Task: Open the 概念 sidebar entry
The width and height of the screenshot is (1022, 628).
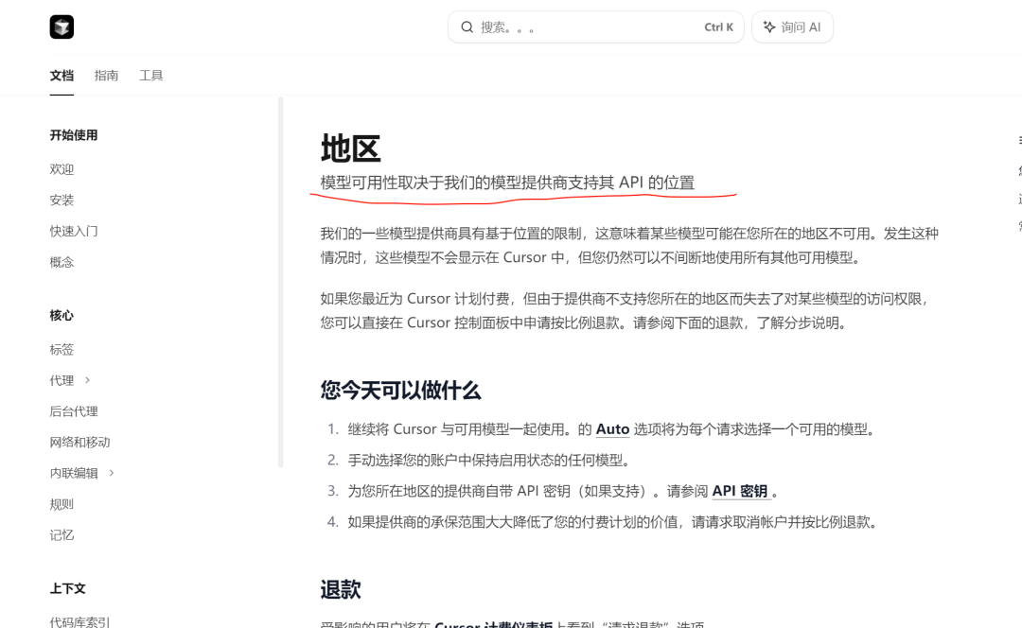Action: tap(62, 262)
